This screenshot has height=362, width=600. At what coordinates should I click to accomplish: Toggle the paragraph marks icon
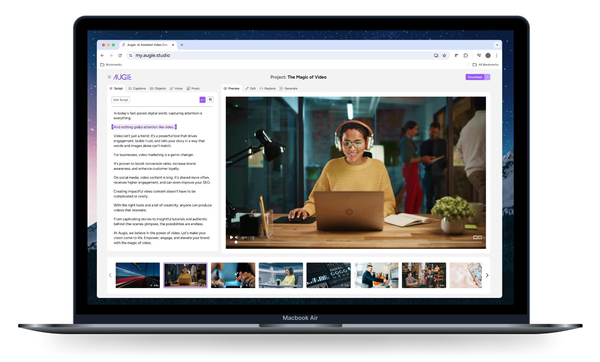(210, 100)
